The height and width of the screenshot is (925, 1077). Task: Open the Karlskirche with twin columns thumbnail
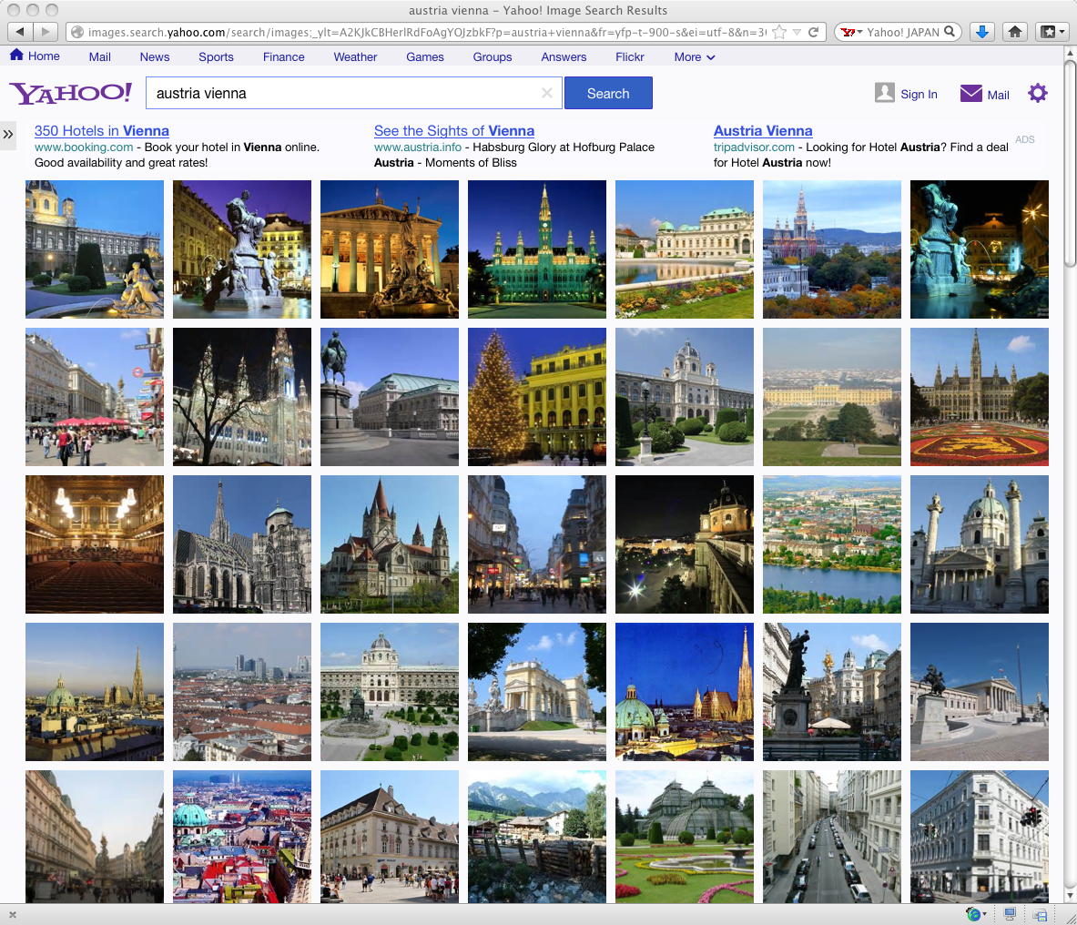click(980, 544)
